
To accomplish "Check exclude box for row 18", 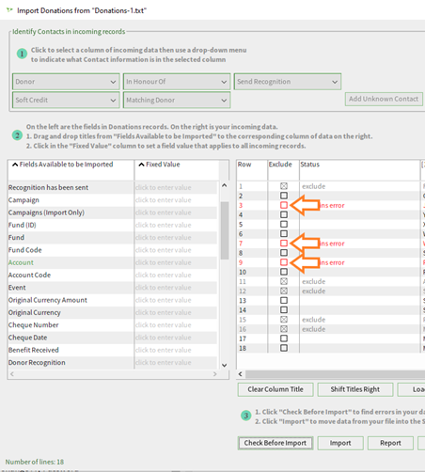I will coord(284,348).
